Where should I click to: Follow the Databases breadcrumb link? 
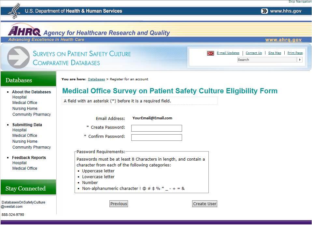[96, 79]
